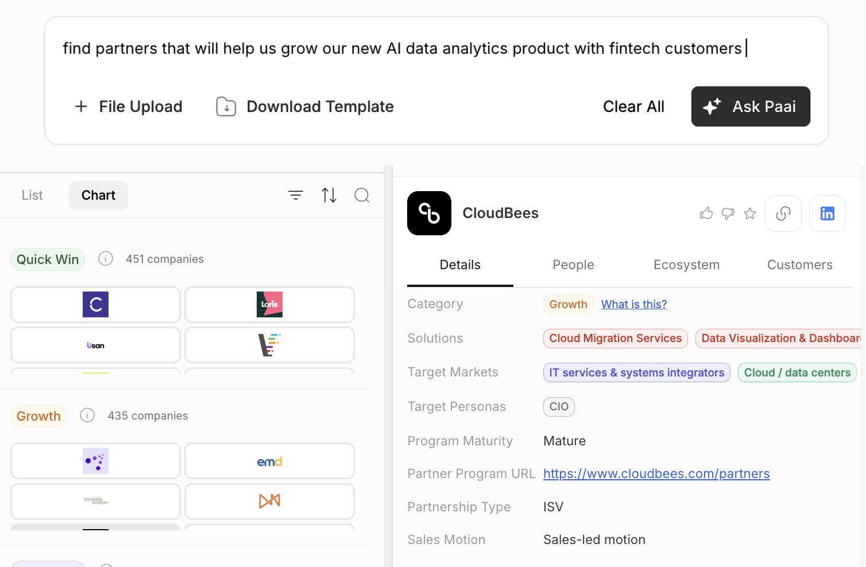The height and width of the screenshot is (567, 866).
Task: Open the Details tab
Action: tap(460, 265)
